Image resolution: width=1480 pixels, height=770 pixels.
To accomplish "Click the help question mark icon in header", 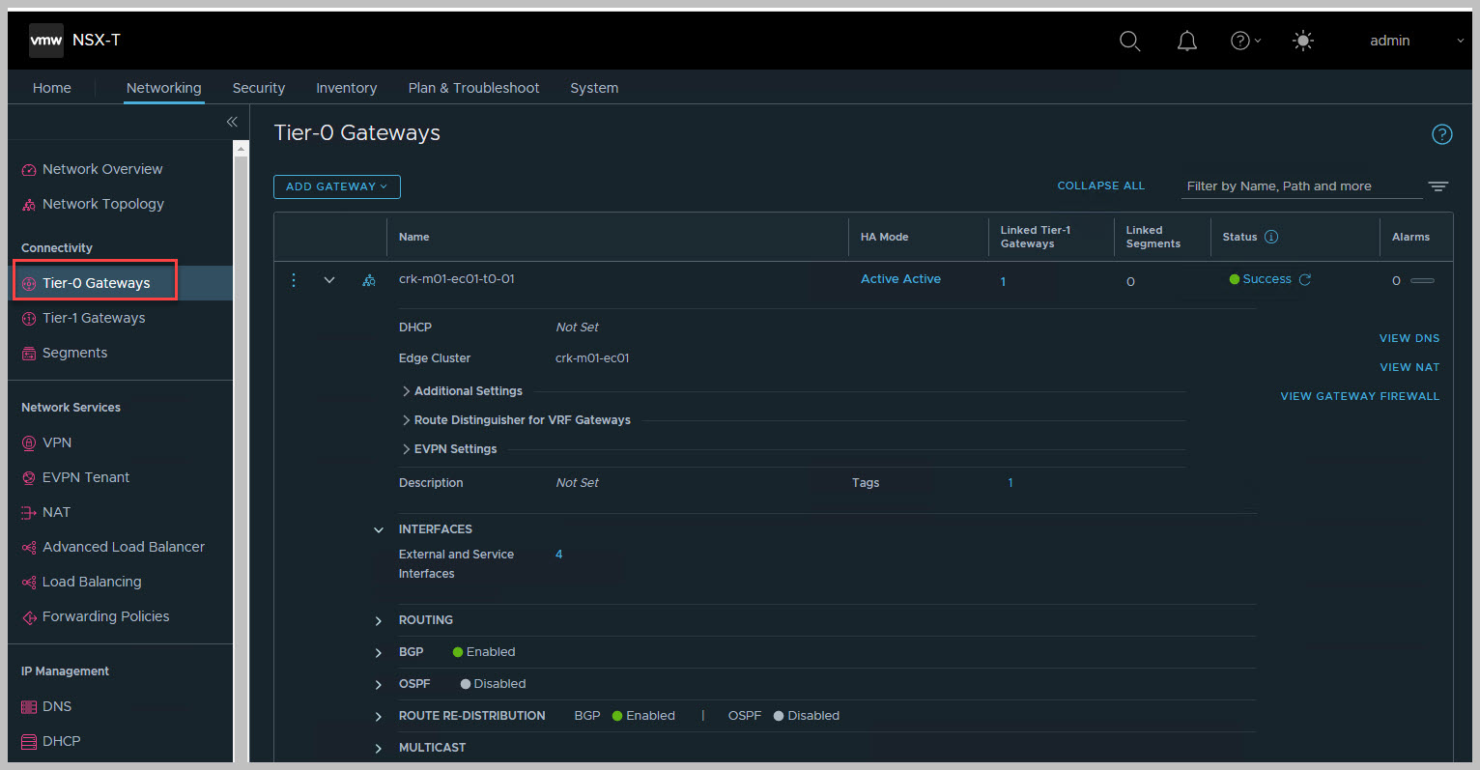I will click(x=1240, y=41).
